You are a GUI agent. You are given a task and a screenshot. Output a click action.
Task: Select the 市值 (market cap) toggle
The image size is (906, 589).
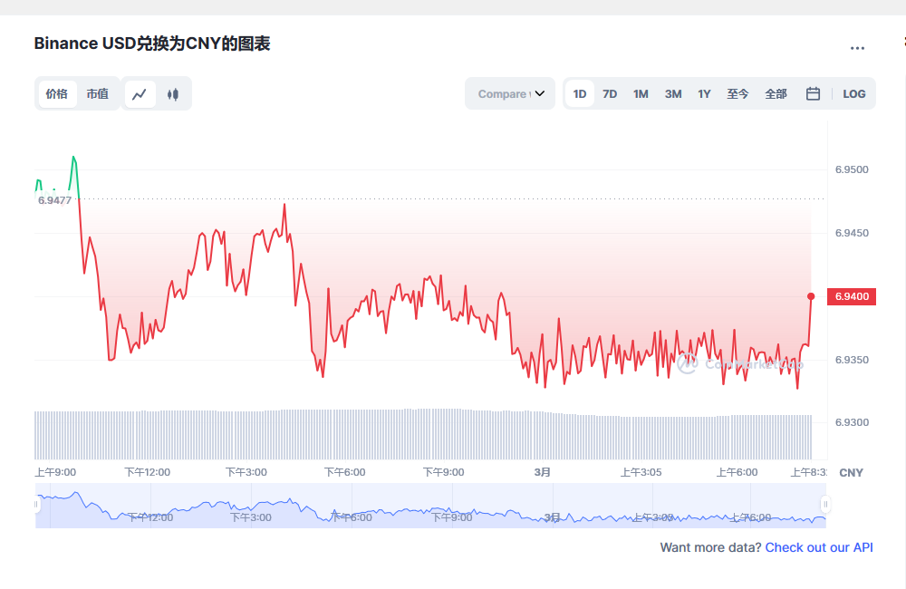tap(98, 93)
